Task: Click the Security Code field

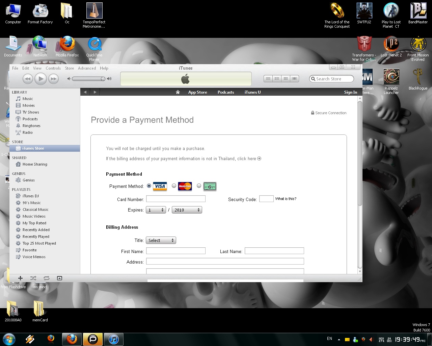Action: click(266, 199)
